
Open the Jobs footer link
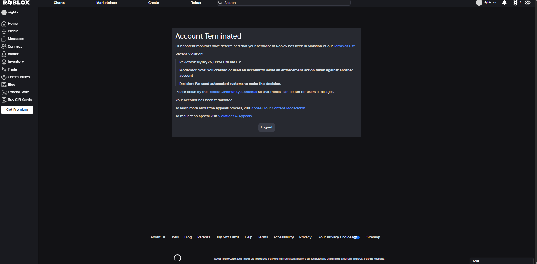point(175,237)
